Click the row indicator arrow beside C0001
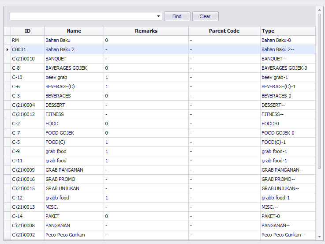 pos(7,49)
